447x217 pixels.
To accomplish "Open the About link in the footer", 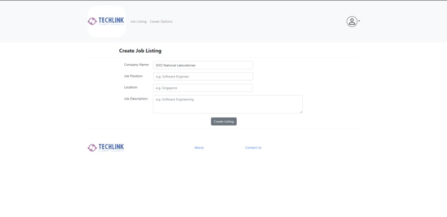I will 199,148.
